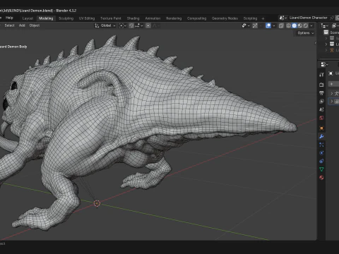Open the View Layer properties tab
The image size is (339, 254).
tap(321, 101)
